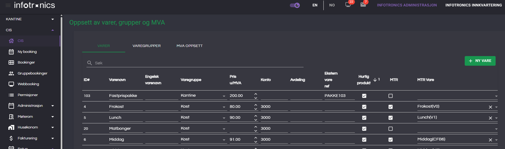Click the CIS home icon

click(11, 41)
